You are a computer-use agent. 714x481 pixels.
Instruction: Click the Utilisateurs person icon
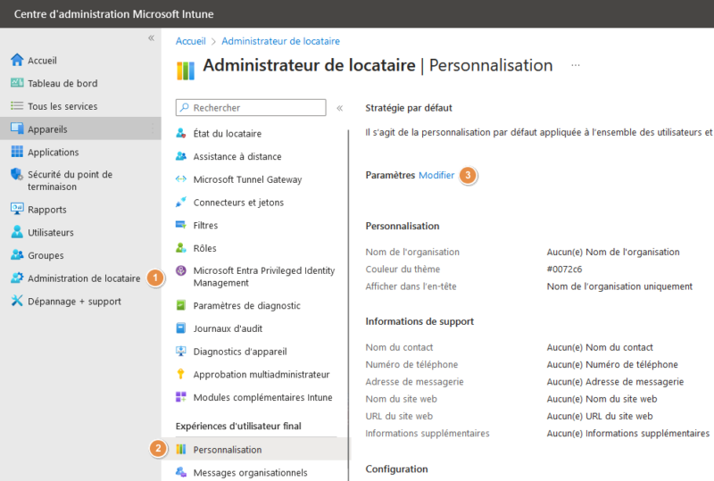(x=17, y=231)
